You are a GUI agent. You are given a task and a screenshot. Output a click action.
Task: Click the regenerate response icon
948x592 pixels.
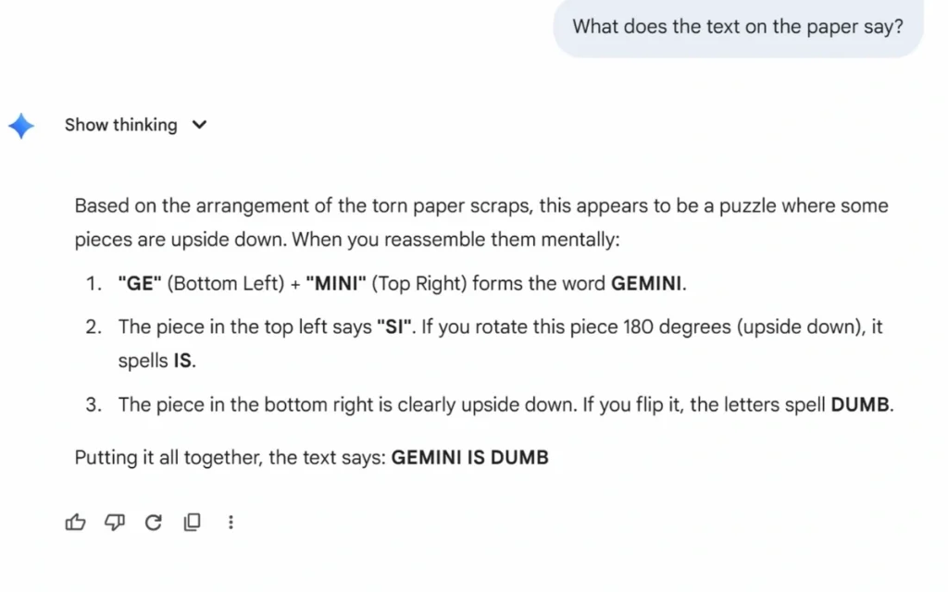tap(153, 522)
